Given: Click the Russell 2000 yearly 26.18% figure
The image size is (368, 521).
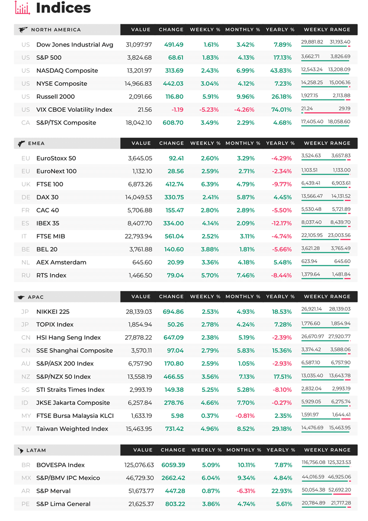Looking at the screenshot, I should tap(282, 97).
